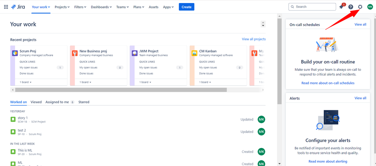Click the New Business proj icon

coord(75,53)
